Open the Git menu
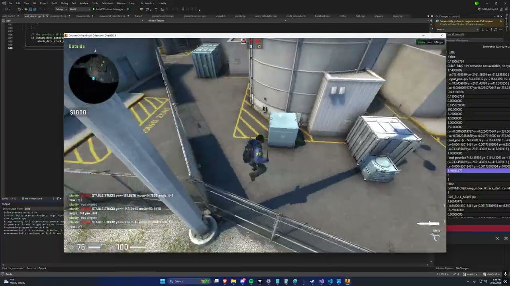This screenshot has height=286, width=510. coord(35,3)
